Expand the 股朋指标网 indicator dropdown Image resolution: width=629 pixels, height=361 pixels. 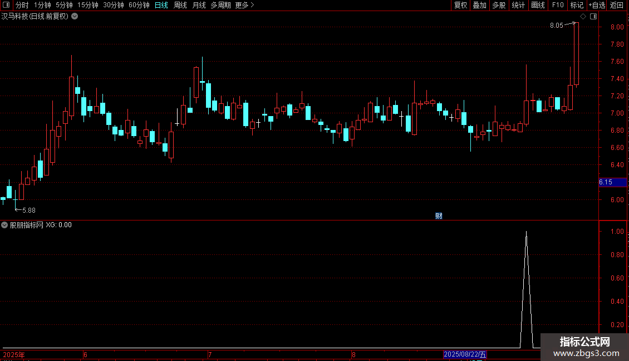[4, 225]
